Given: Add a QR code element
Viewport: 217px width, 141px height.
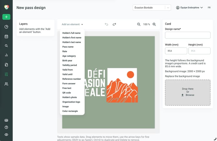Looking at the screenshot, I should point(67,92).
